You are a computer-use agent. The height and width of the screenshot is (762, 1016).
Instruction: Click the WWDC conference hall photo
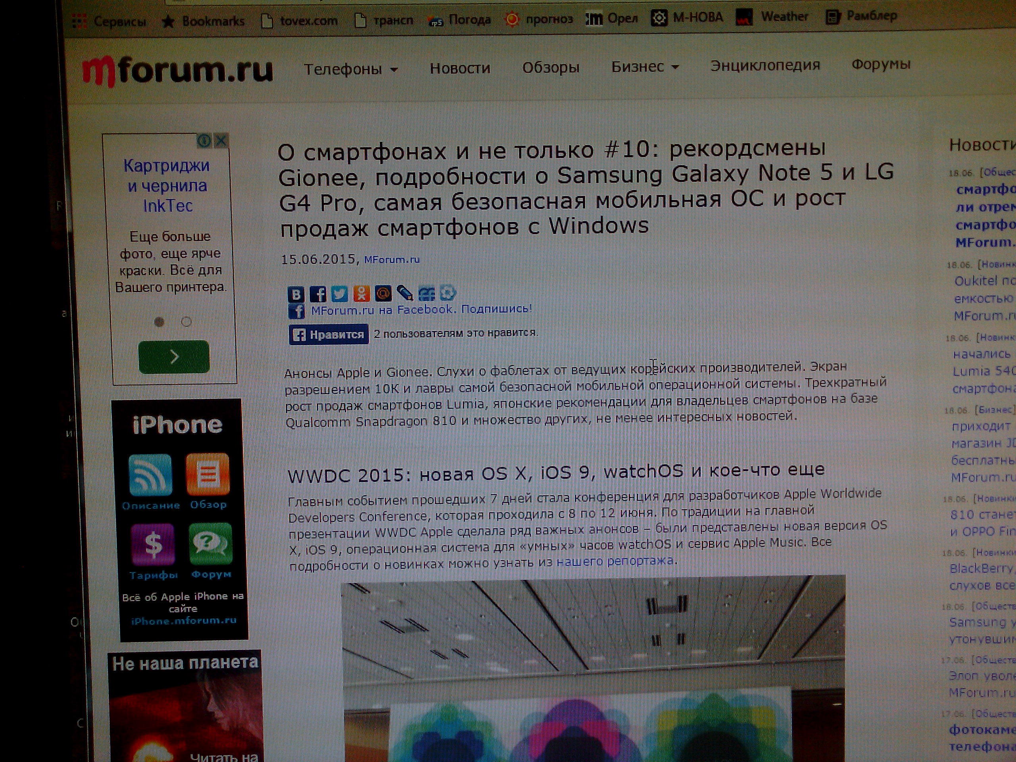tap(594, 668)
